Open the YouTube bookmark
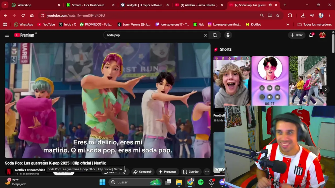335x188 pixels. (46, 24)
